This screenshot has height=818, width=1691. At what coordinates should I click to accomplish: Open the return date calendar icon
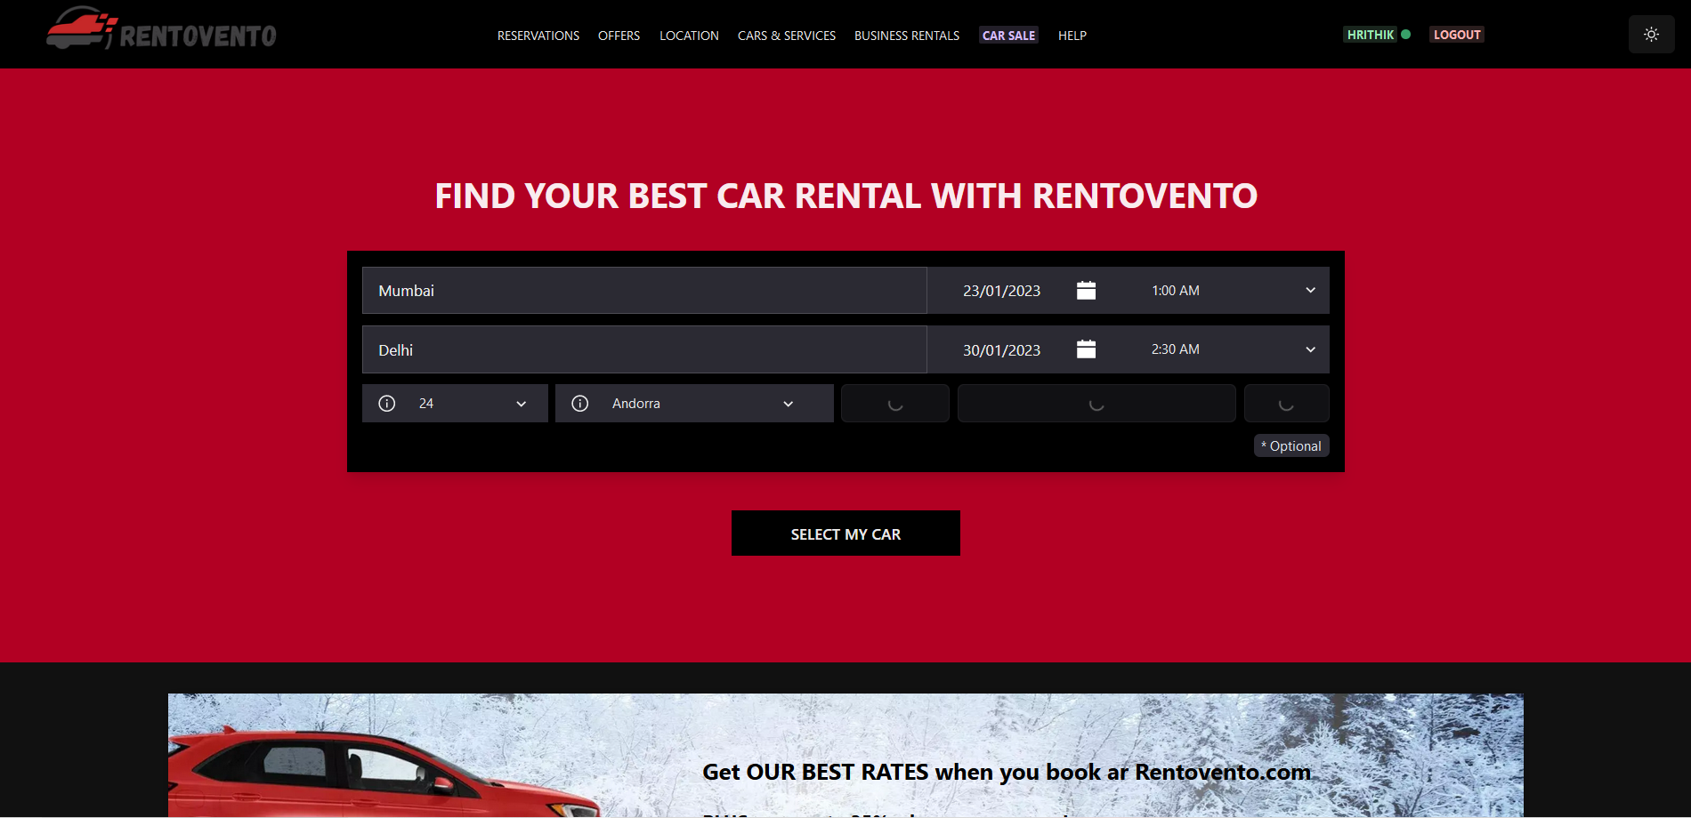pos(1086,349)
